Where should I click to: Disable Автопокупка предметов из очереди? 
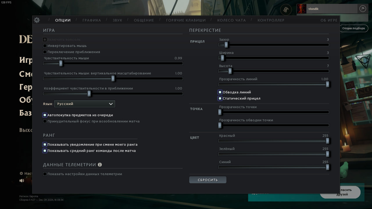point(45,115)
